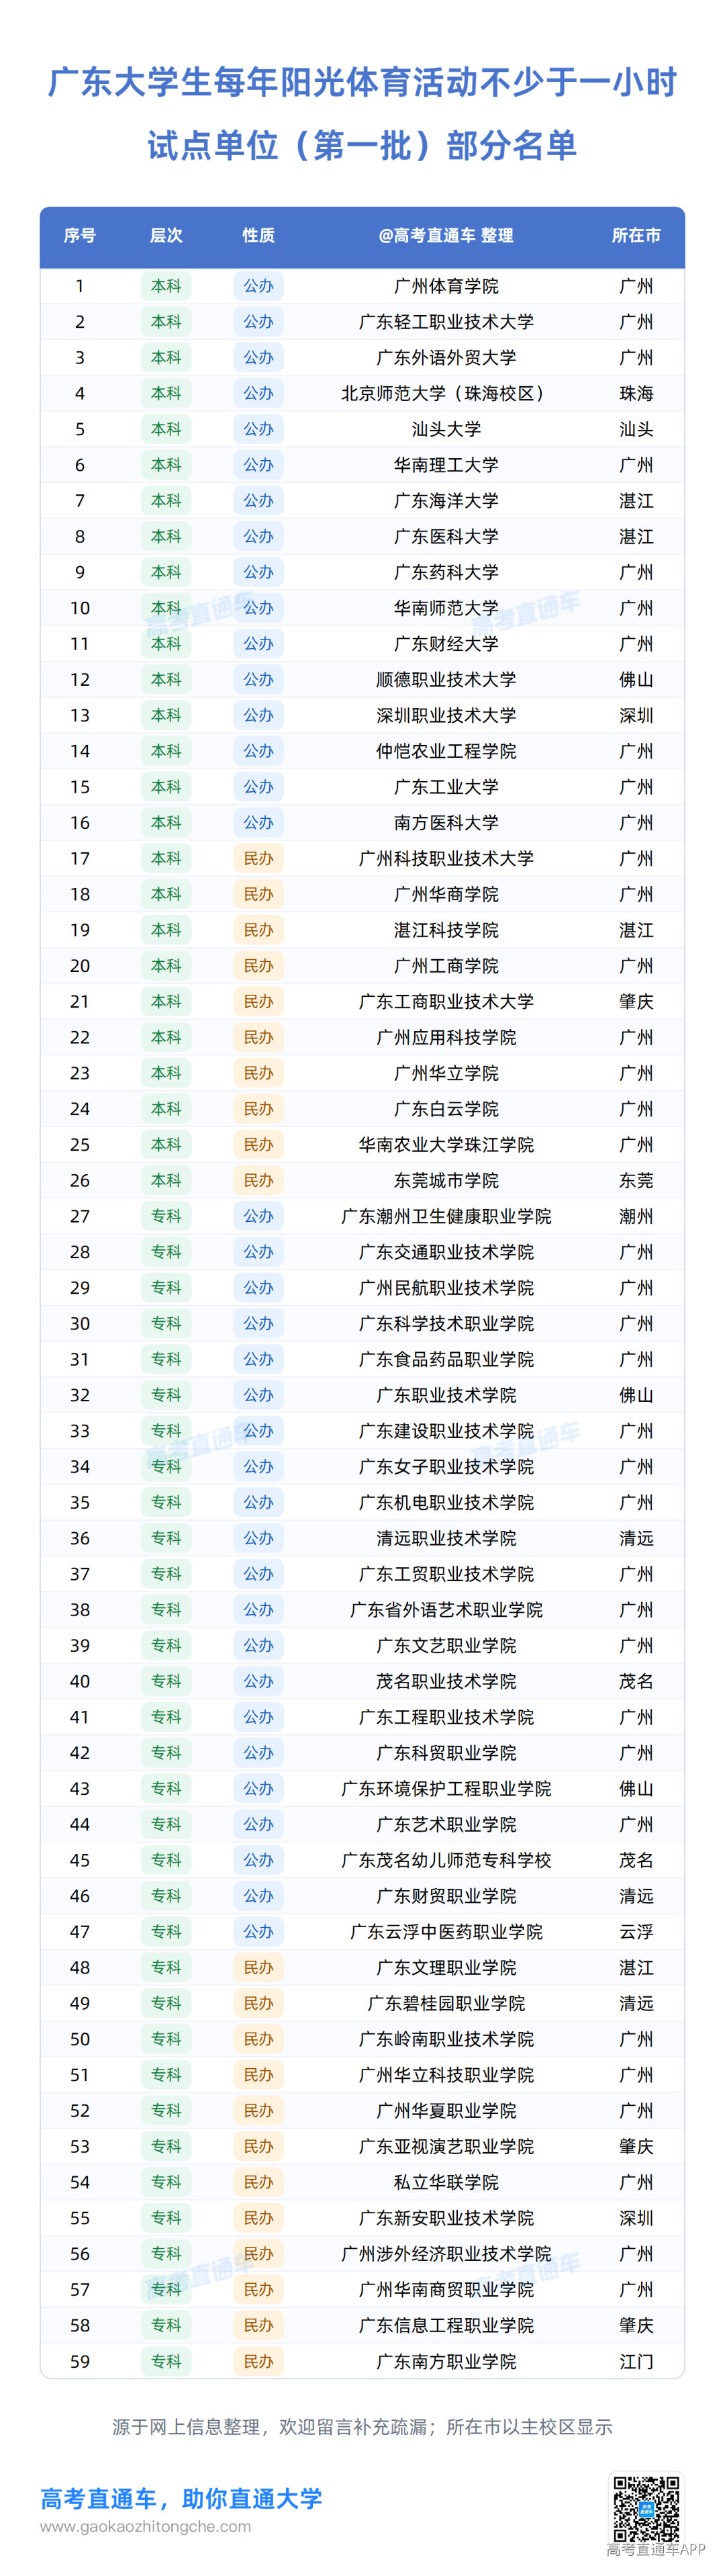Click 广东南方职业学院
Image resolution: width=725 pixels, height=2576 pixels.
point(446,2361)
